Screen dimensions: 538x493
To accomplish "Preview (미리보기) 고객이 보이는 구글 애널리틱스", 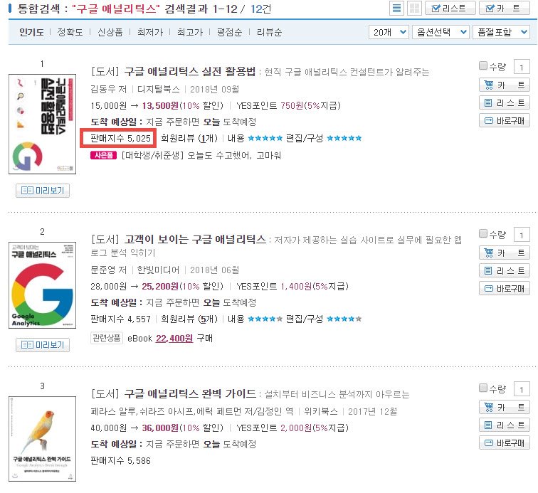I will (x=43, y=345).
